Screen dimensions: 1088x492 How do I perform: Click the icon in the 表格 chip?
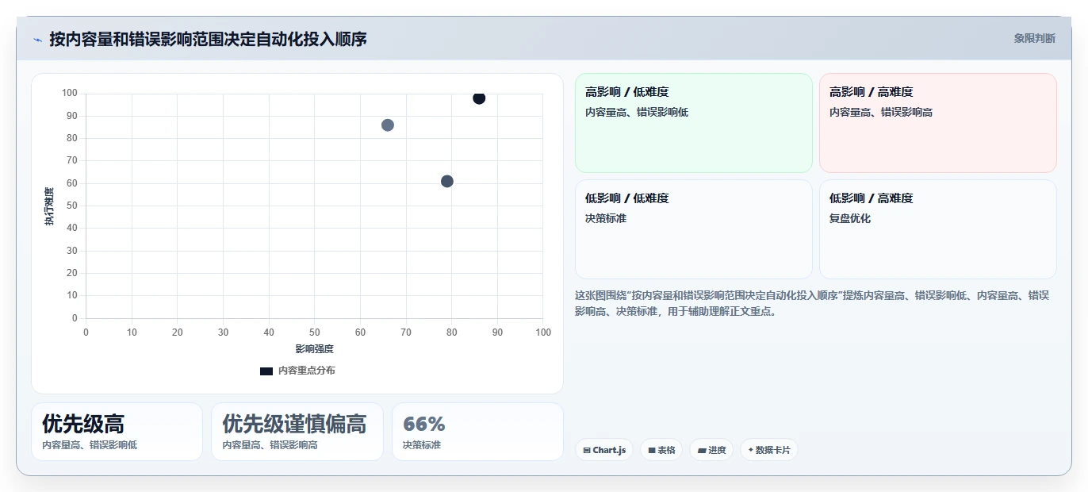click(652, 450)
